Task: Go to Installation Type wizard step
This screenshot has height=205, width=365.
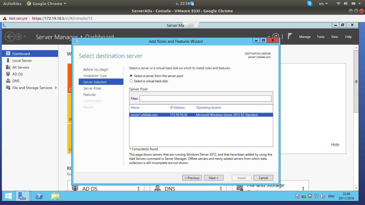Action: point(95,76)
